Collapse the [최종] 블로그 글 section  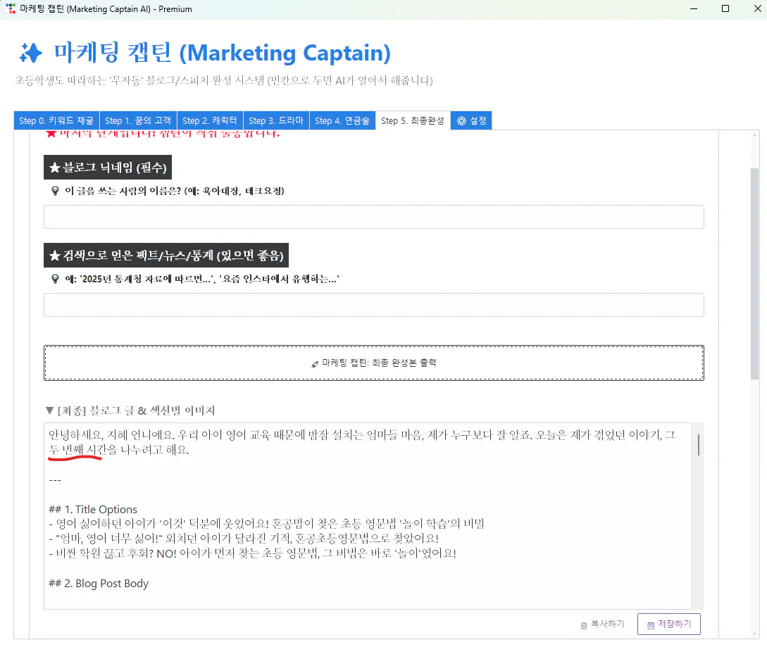[x=49, y=410]
